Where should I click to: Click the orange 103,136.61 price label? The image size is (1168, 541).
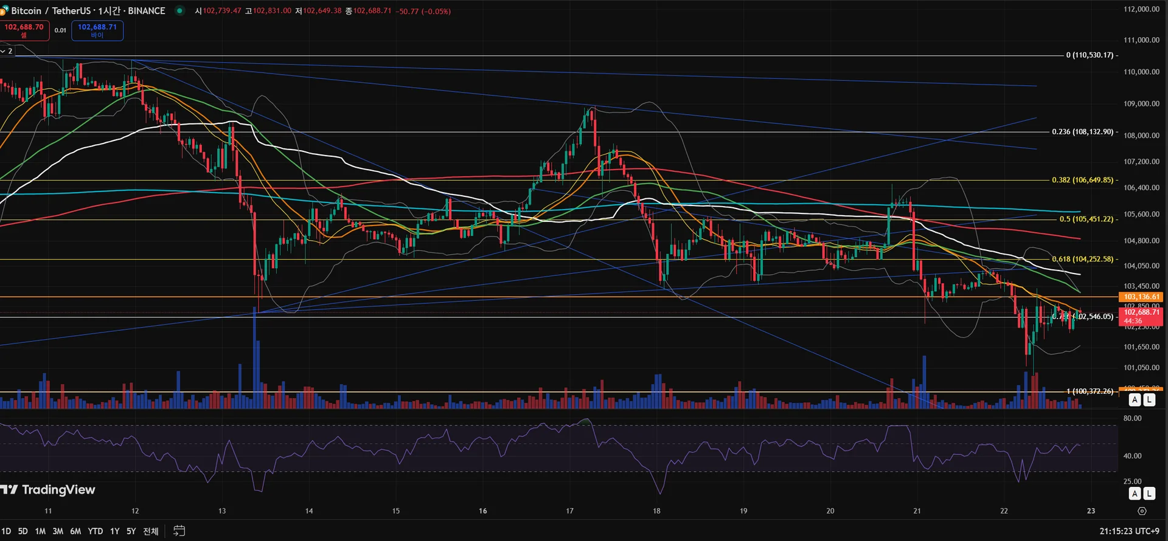pos(1141,297)
